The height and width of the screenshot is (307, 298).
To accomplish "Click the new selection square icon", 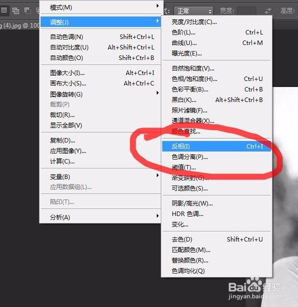I will coord(4,10).
